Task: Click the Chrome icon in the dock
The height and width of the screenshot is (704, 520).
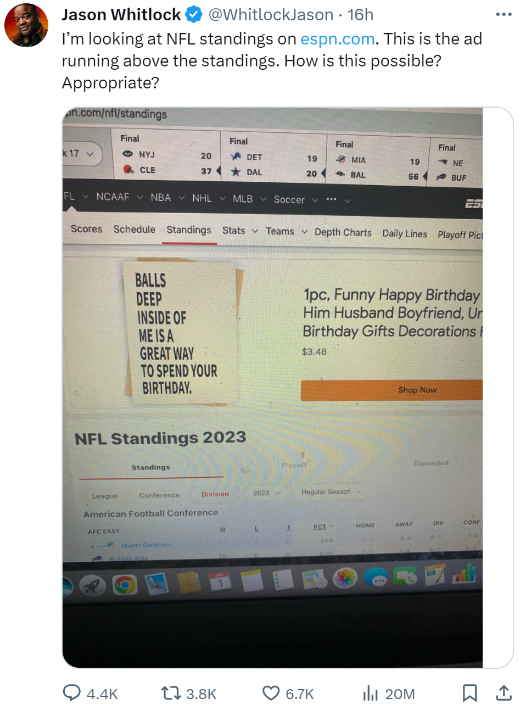Action: click(125, 585)
